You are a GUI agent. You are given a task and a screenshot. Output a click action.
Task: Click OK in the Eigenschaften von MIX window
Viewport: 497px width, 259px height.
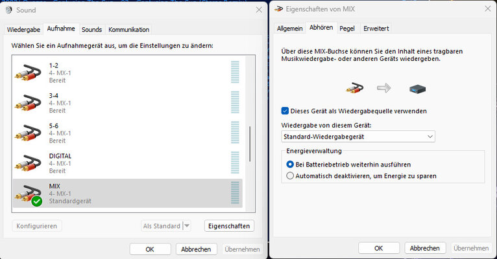coord(379,248)
